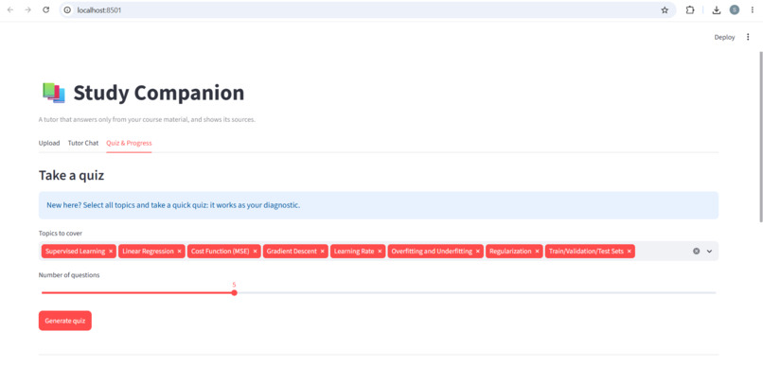The height and width of the screenshot is (366, 763).
Task: Remove the Cost Function (MSE) topic tag
Action: 255,252
